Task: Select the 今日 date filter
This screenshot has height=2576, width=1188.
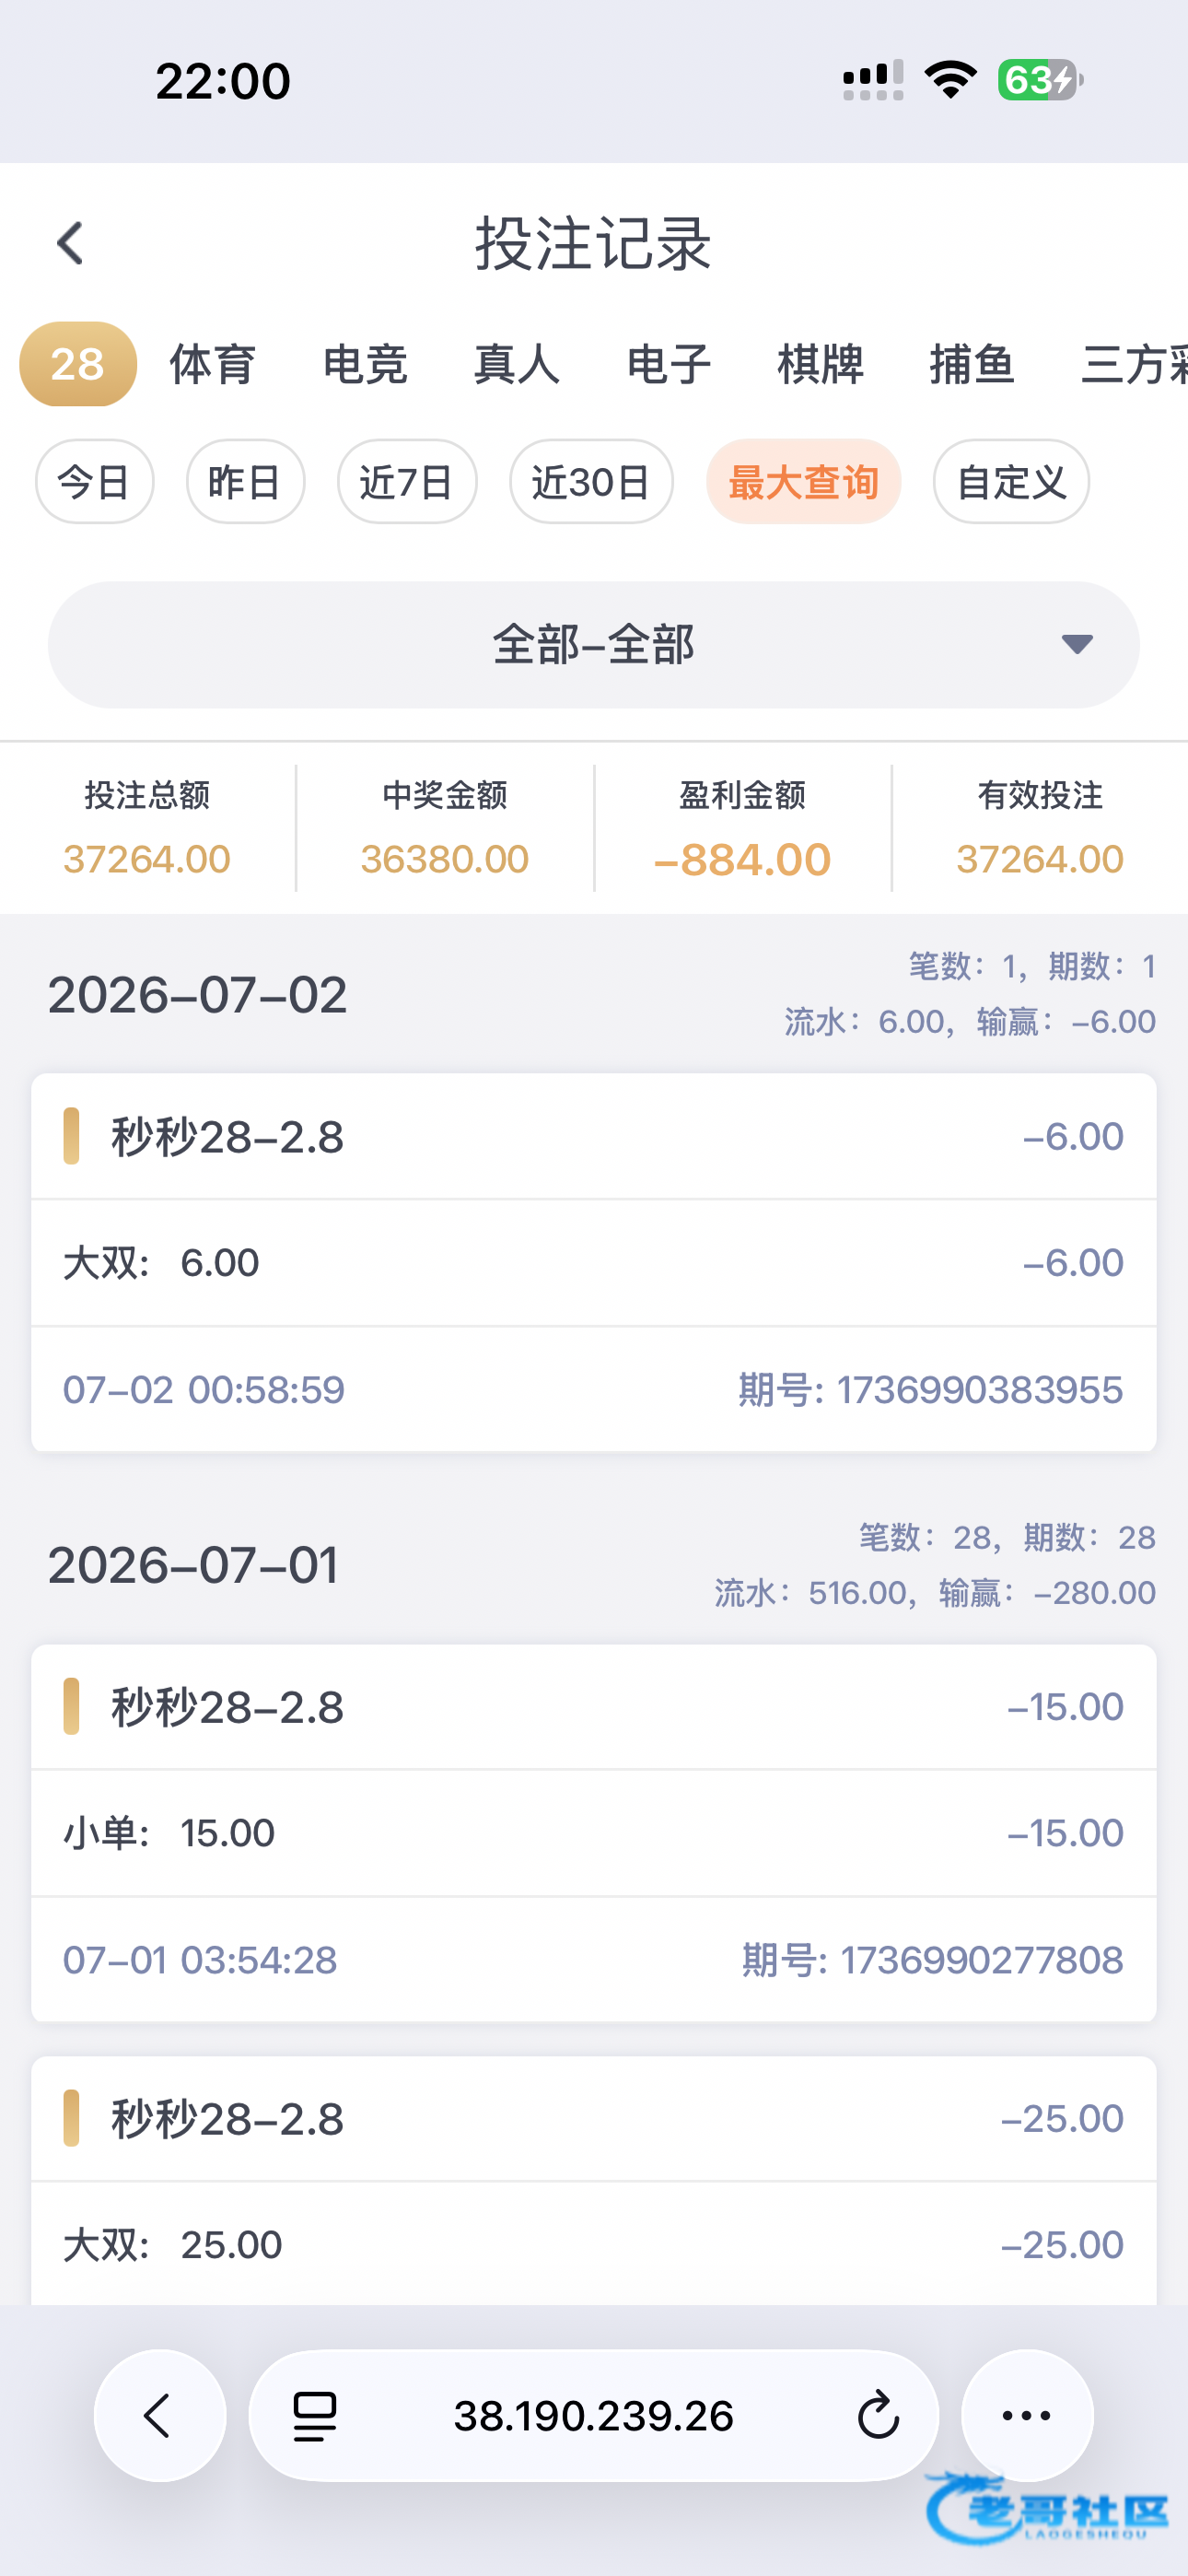Action: pyautogui.click(x=94, y=482)
